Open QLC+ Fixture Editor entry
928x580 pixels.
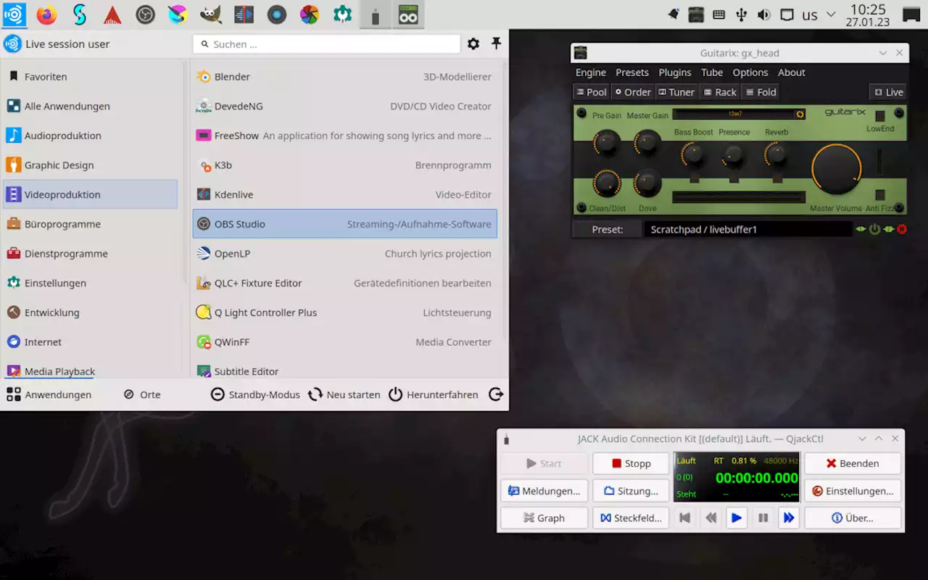(344, 283)
